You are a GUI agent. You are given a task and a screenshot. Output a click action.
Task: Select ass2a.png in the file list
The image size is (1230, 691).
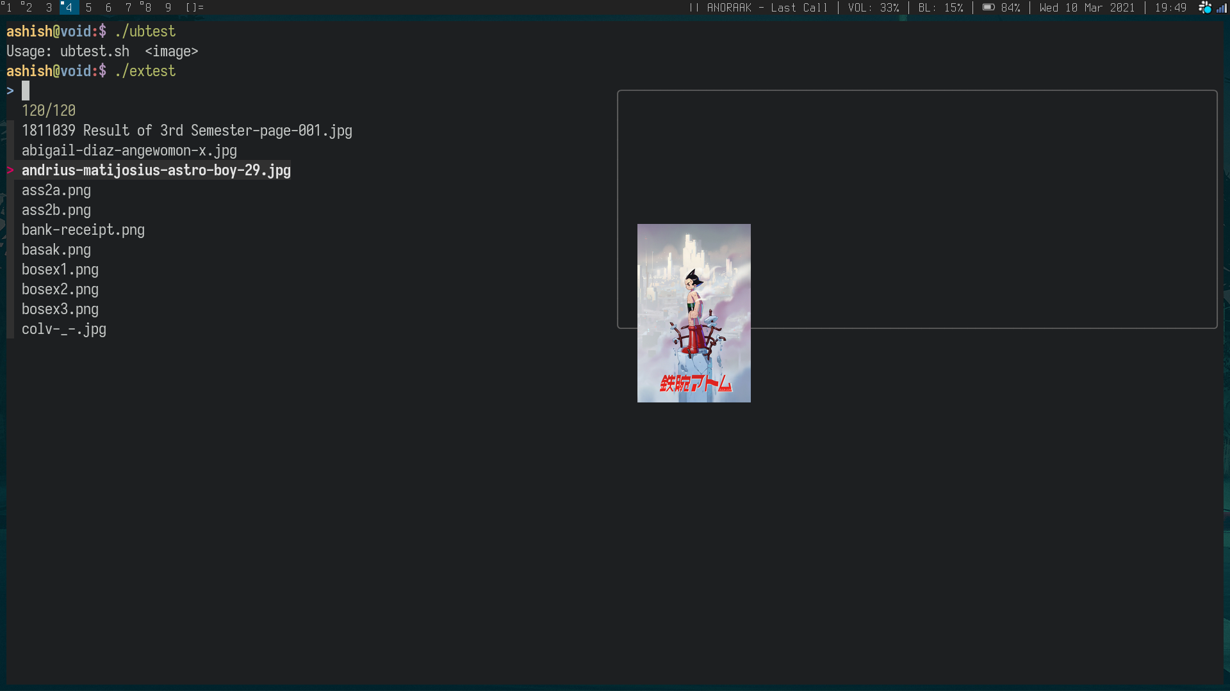pos(56,190)
